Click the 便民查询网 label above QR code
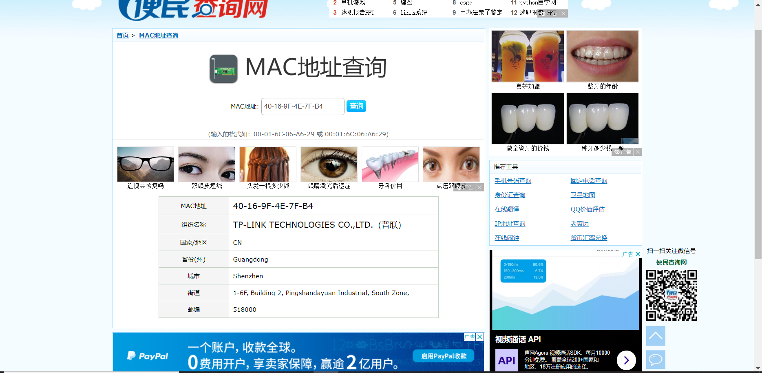Image resolution: width=762 pixels, height=373 pixels. coord(671,262)
